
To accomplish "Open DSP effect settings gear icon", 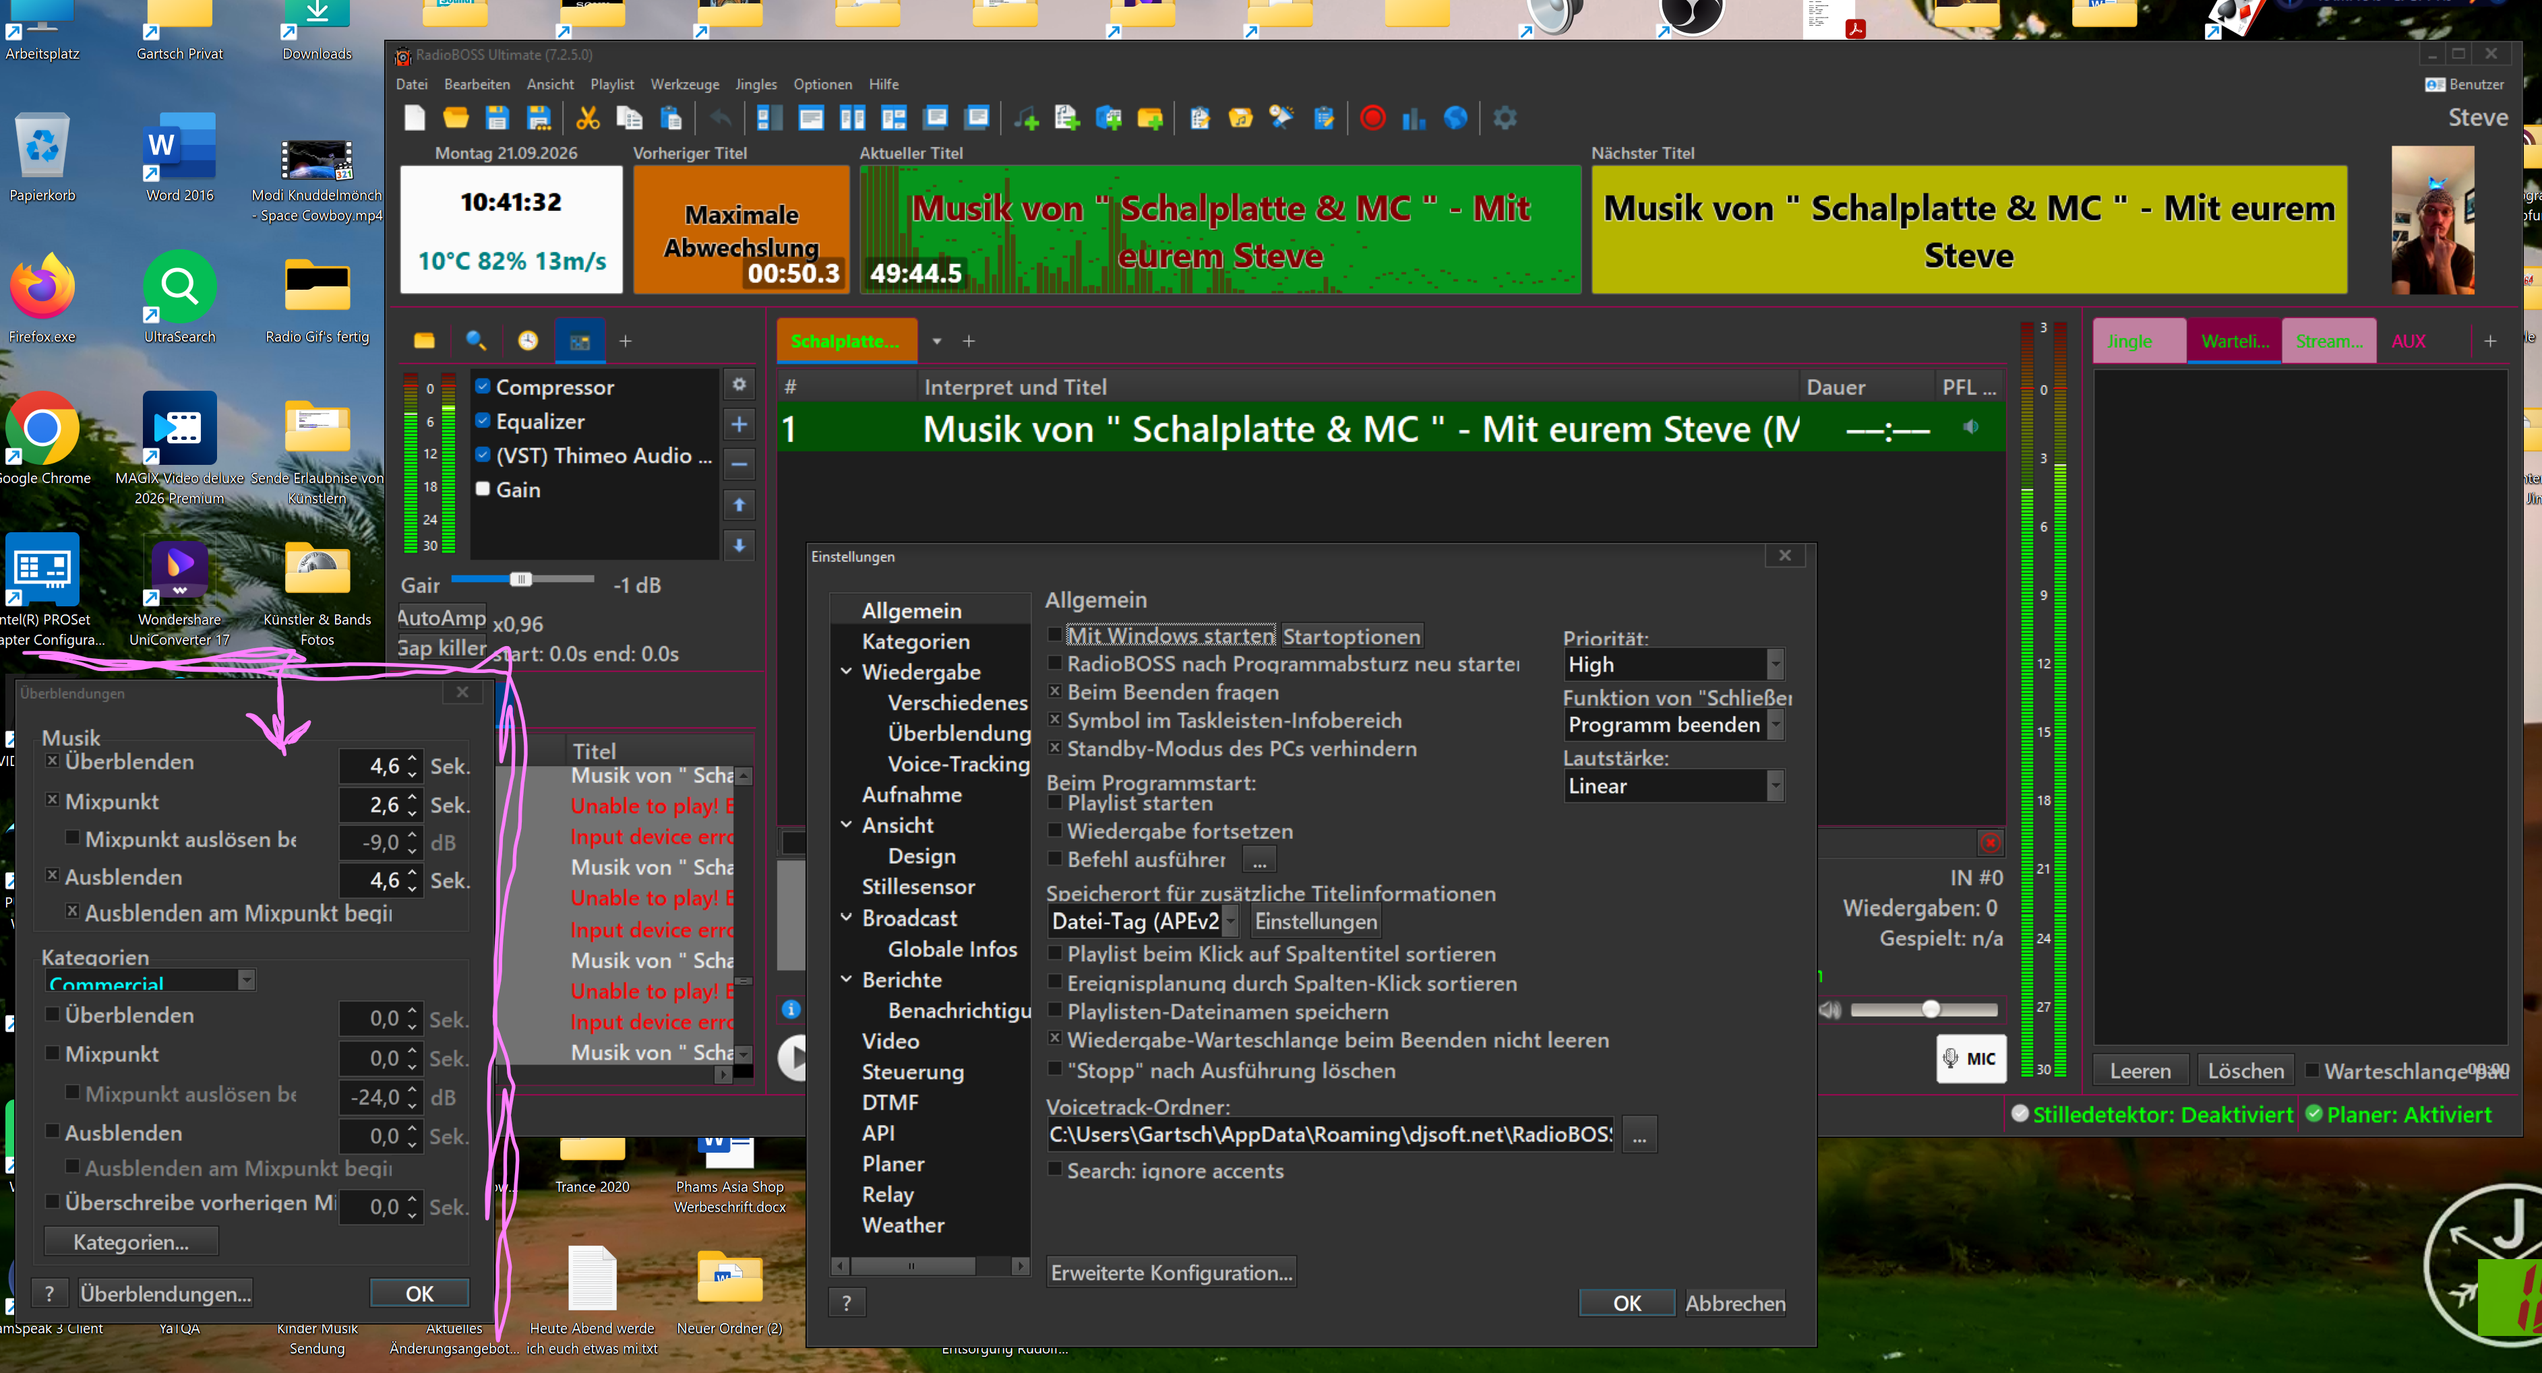I will [739, 384].
